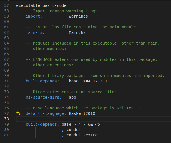Image resolution: width=171 pixels, height=143 pixels.
Task: Click the '-- other-modules:' comment line
Action: (46, 49)
